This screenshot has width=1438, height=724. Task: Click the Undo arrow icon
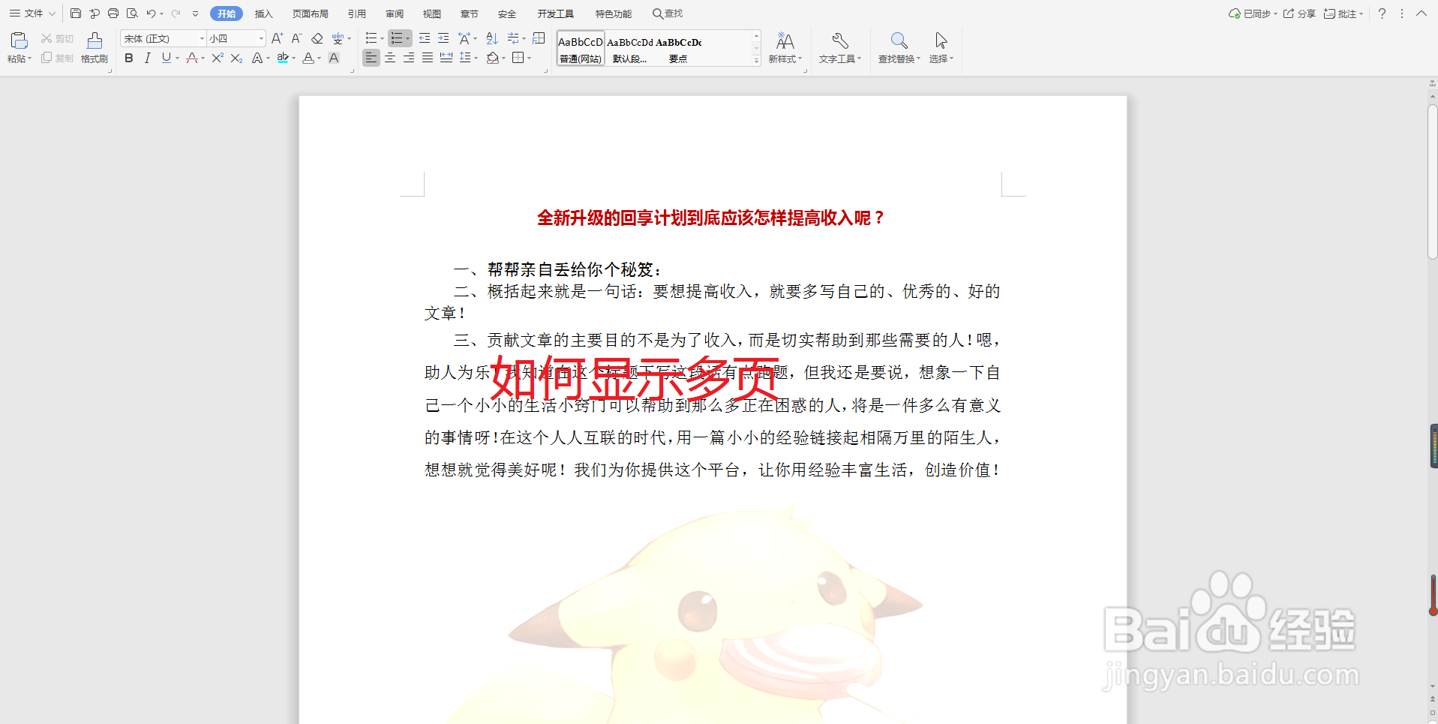tap(151, 14)
